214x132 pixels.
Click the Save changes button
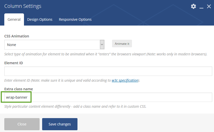click(60, 124)
